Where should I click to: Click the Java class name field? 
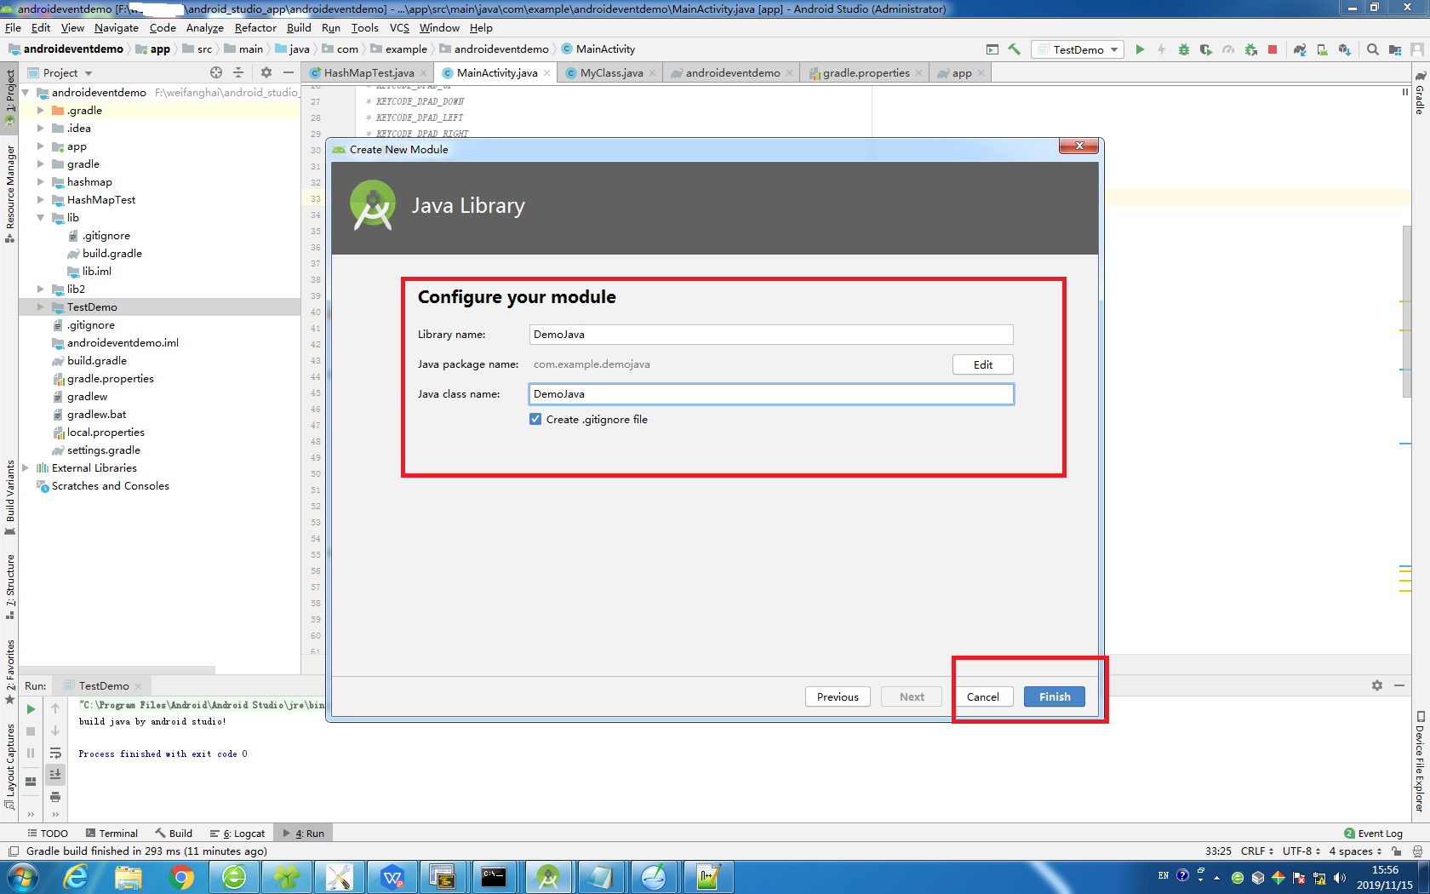771,394
